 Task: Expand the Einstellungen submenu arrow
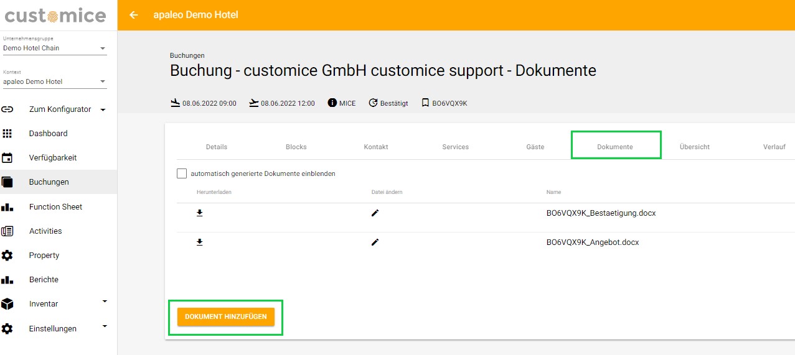pos(105,326)
